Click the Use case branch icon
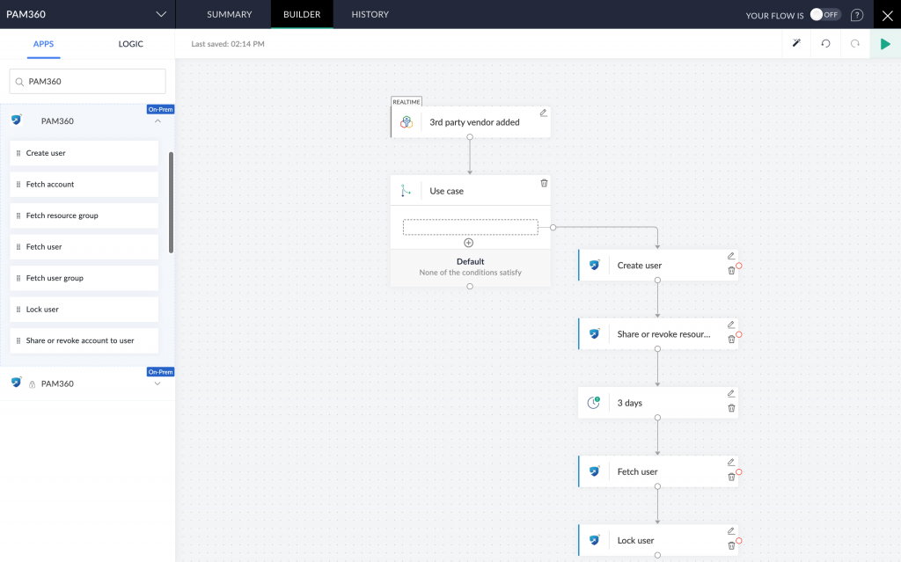The width and height of the screenshot is (901, 562). (x=406, y=191)
